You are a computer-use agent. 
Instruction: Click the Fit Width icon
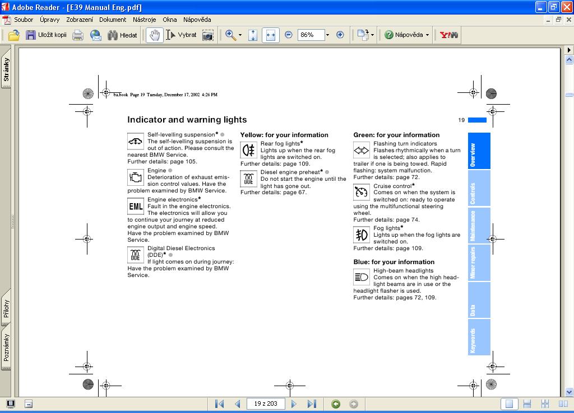pyautogui.click(x=271, y=35)
